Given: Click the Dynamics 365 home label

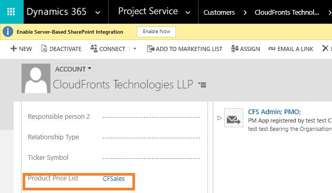Looking at the screenshot, I should [56, 12].
